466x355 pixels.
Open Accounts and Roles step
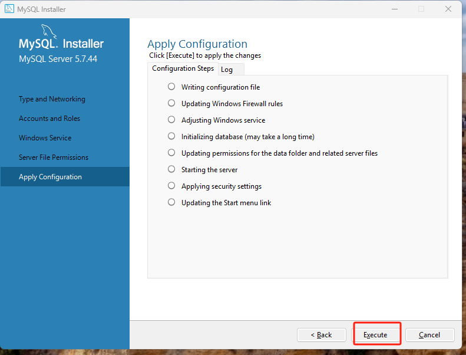tap(49, 119)
